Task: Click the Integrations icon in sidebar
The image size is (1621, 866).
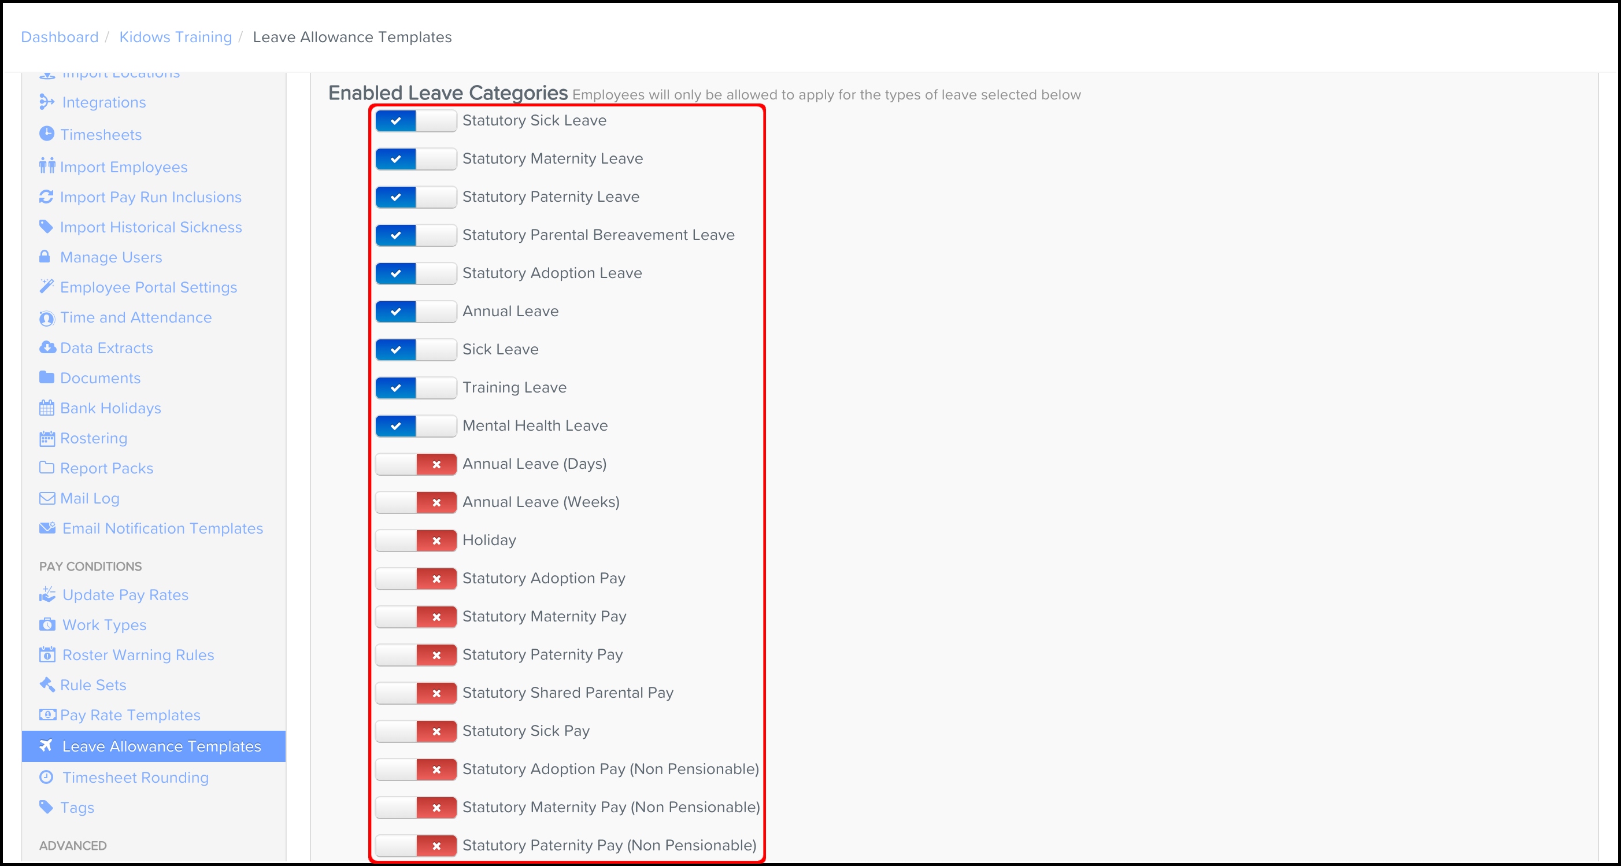Action: click(x=47, y=102)
